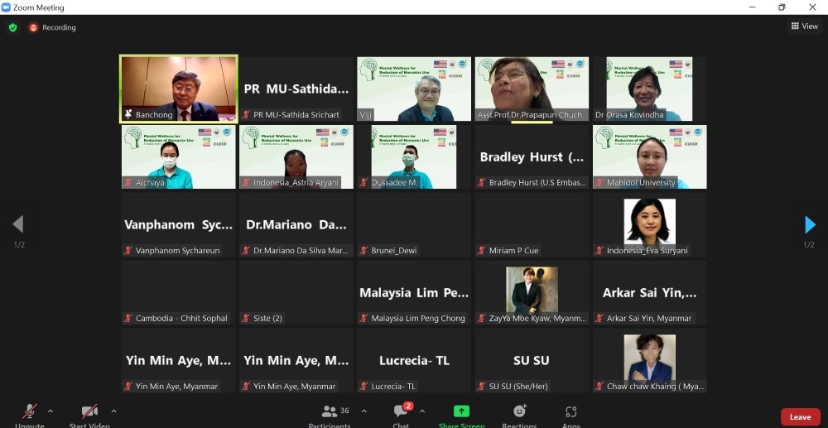The width and height of the screenshot is (828, 428).
Task: Select Indonesia_Eva Suryani's video tile
Action: (x=649, y=224)
